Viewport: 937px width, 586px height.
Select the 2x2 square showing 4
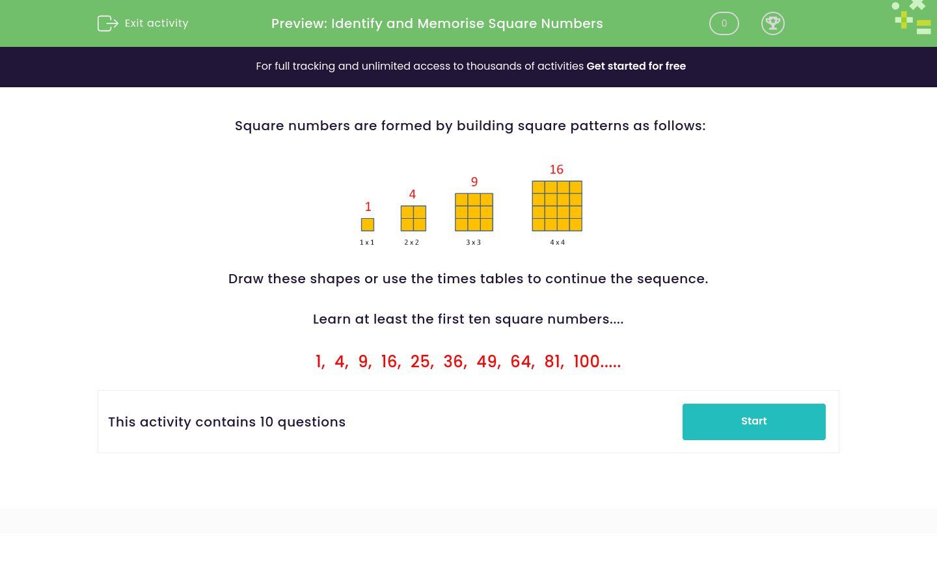pos(412,218)
